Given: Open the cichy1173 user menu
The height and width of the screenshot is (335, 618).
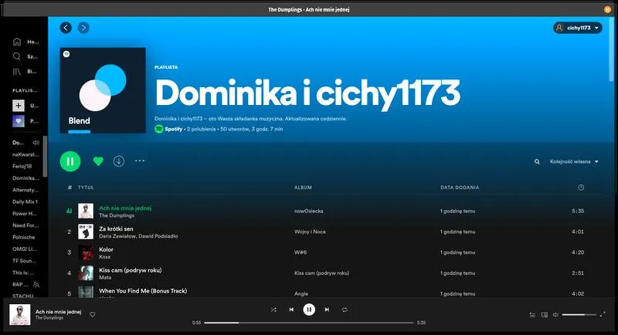Looking at the screenshot, I should (577, 28).
